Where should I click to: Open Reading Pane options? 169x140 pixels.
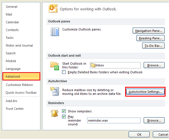(150, 38)
